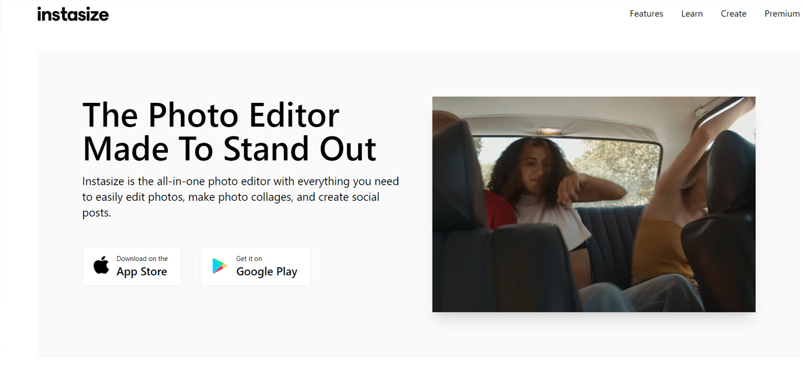Screen dimensions: 803x367
Task: Click the Instasize description paragraph
Action: click(x=240, y=197)
